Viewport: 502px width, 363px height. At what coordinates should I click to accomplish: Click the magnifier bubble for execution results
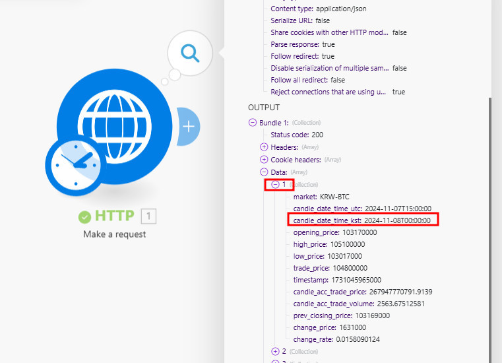pyautogui.click(x=190, y=53)
